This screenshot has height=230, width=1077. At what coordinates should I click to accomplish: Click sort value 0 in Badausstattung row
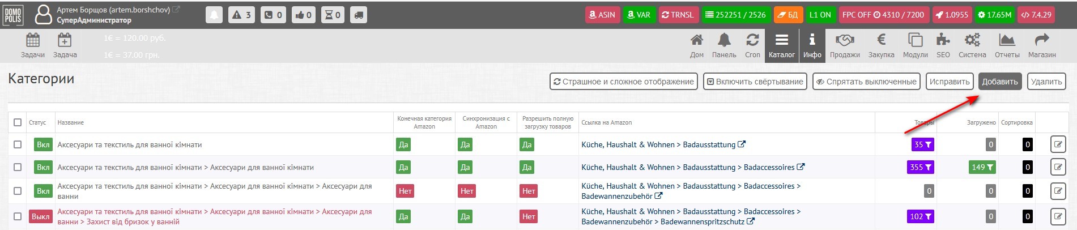pos(1027,144)
